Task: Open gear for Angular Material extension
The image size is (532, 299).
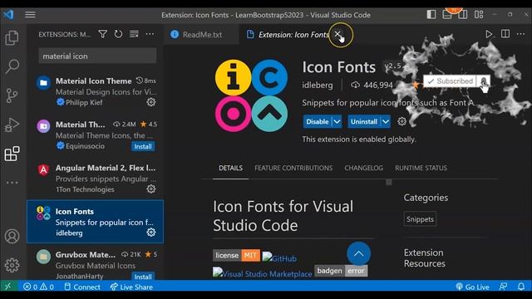Action: [x=151, y=189]
